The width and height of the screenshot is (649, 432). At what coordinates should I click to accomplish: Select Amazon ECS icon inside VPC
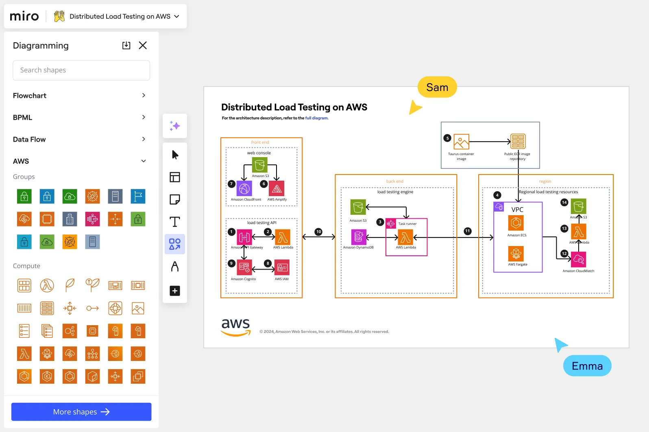tap(516, 223)
